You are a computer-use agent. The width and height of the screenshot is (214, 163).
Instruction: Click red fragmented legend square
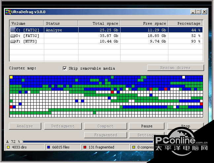pyautogui.click(x=85, y=147)
